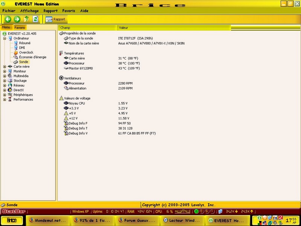Image resolution: width=301 pixels, height=226 pixels.
Task: Click the Brice start button
Action: coord(12,220)
